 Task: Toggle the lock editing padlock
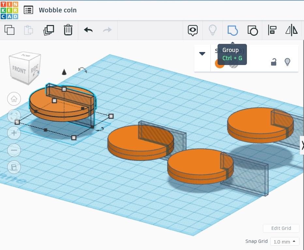274,62
